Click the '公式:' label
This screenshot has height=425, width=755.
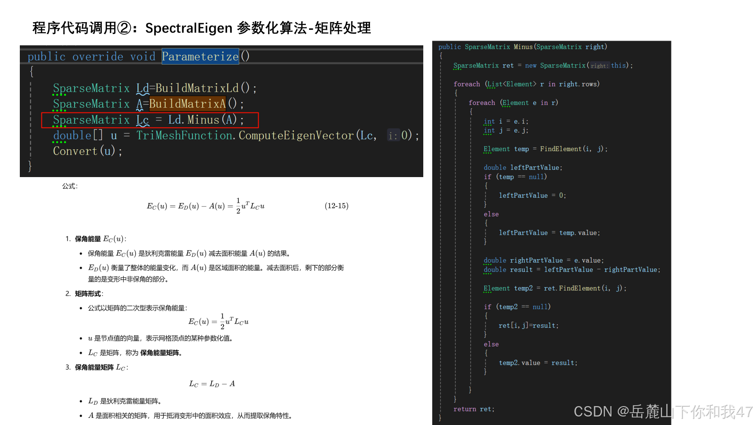click(x=70, y=186)
